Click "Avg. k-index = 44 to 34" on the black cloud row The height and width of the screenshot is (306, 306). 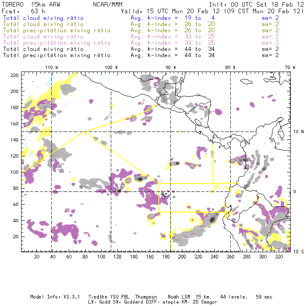[x=173, y=49]
